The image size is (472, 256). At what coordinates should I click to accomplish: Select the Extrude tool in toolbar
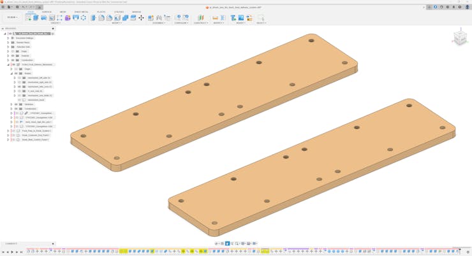(36, 18)
